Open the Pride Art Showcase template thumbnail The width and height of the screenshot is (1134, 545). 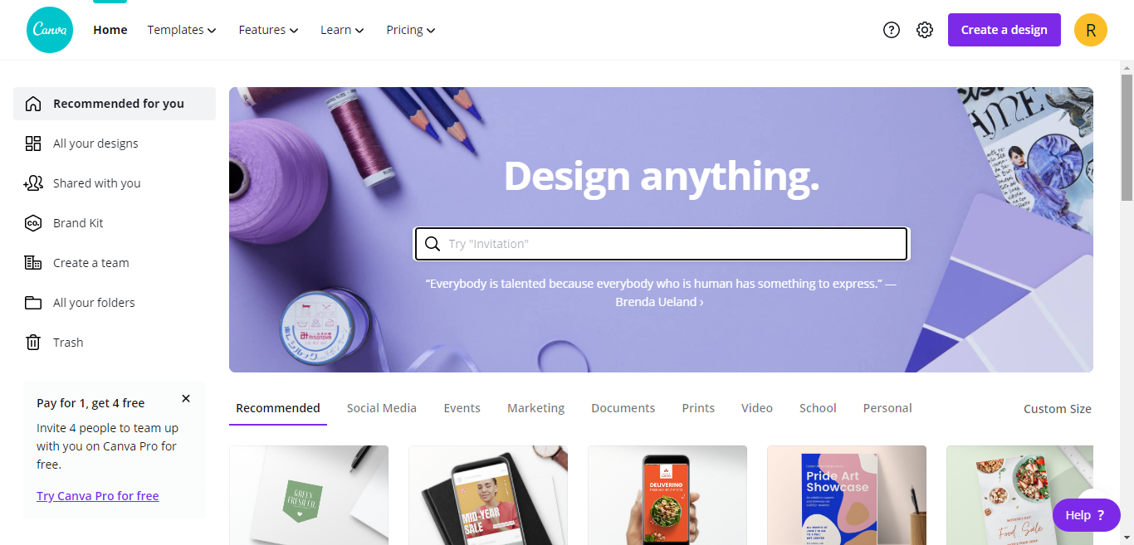tap(847, 495)
